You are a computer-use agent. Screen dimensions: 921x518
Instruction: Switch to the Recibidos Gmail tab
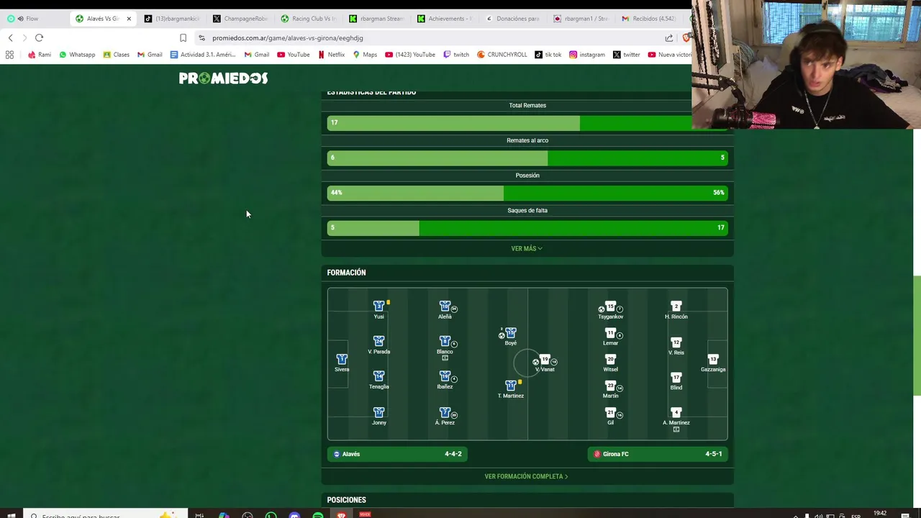tap(650, 19)
